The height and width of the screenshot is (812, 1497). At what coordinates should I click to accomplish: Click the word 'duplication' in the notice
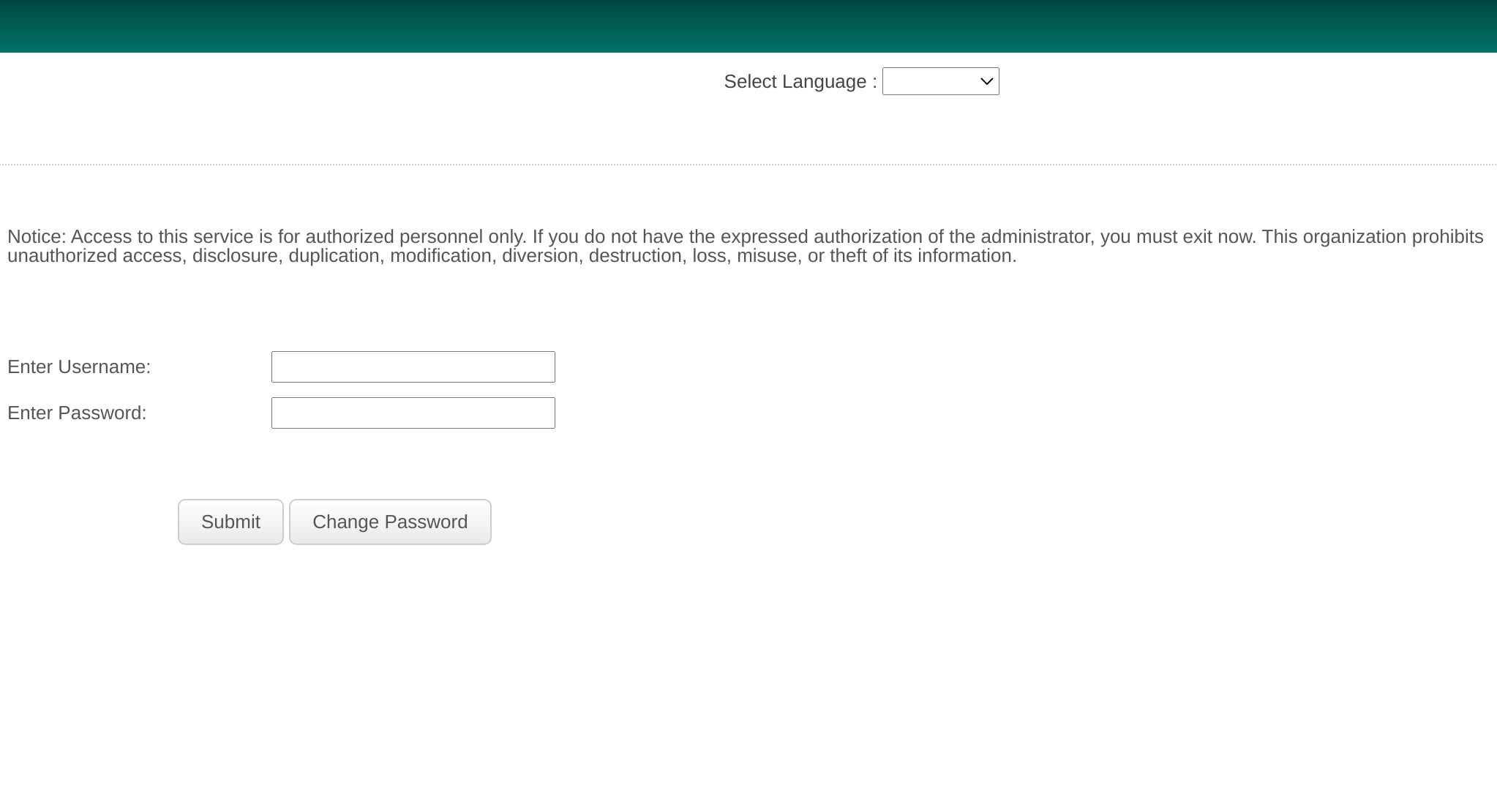click(334, 256)
